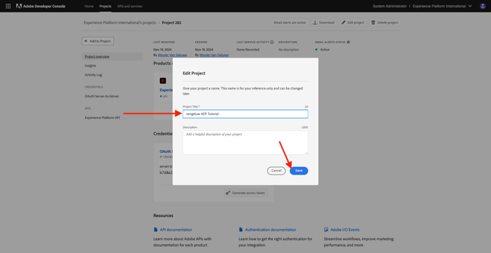Click the Last Service Activity info icon

272,42
